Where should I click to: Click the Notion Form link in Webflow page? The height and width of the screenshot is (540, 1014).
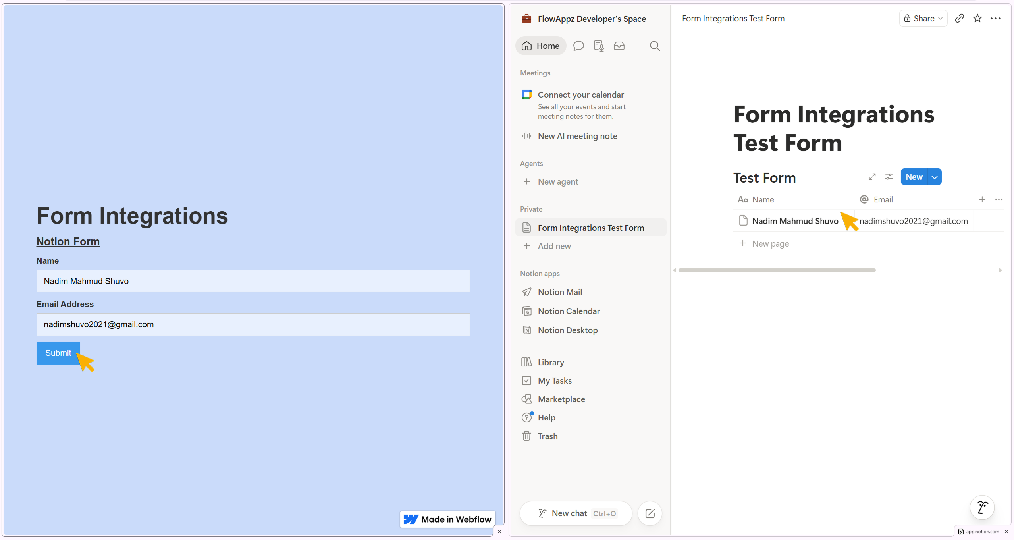pos(68,242)
